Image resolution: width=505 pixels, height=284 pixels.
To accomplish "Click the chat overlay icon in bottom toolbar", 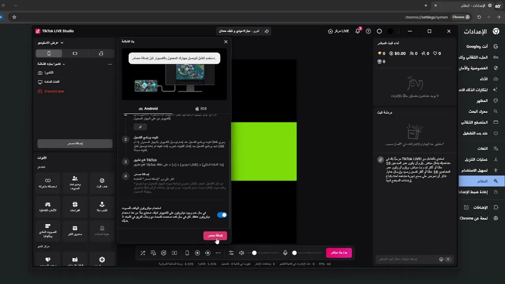I will pos(153,253).
